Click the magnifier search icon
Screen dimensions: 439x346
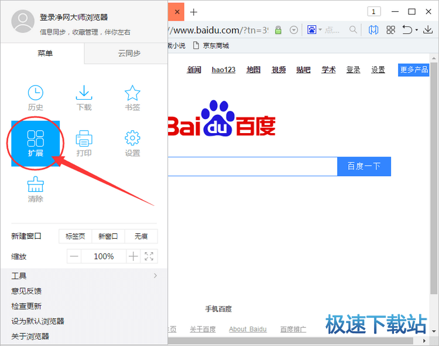[353, 29]
